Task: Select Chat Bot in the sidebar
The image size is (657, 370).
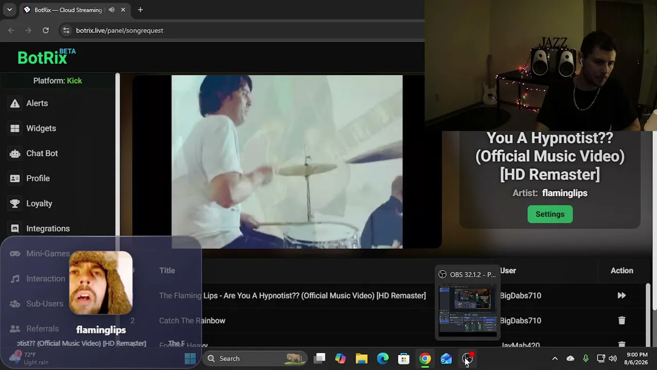Action: pos(42,153)
